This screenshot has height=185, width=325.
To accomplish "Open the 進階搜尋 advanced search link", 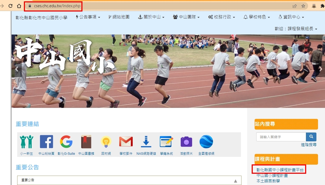I will [309, 145].
